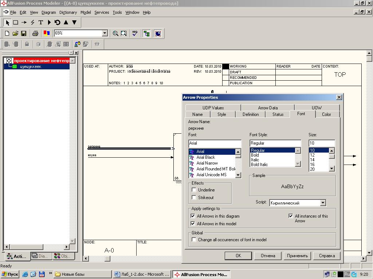Click the Ru language indicator in tray

click(347, 274)
